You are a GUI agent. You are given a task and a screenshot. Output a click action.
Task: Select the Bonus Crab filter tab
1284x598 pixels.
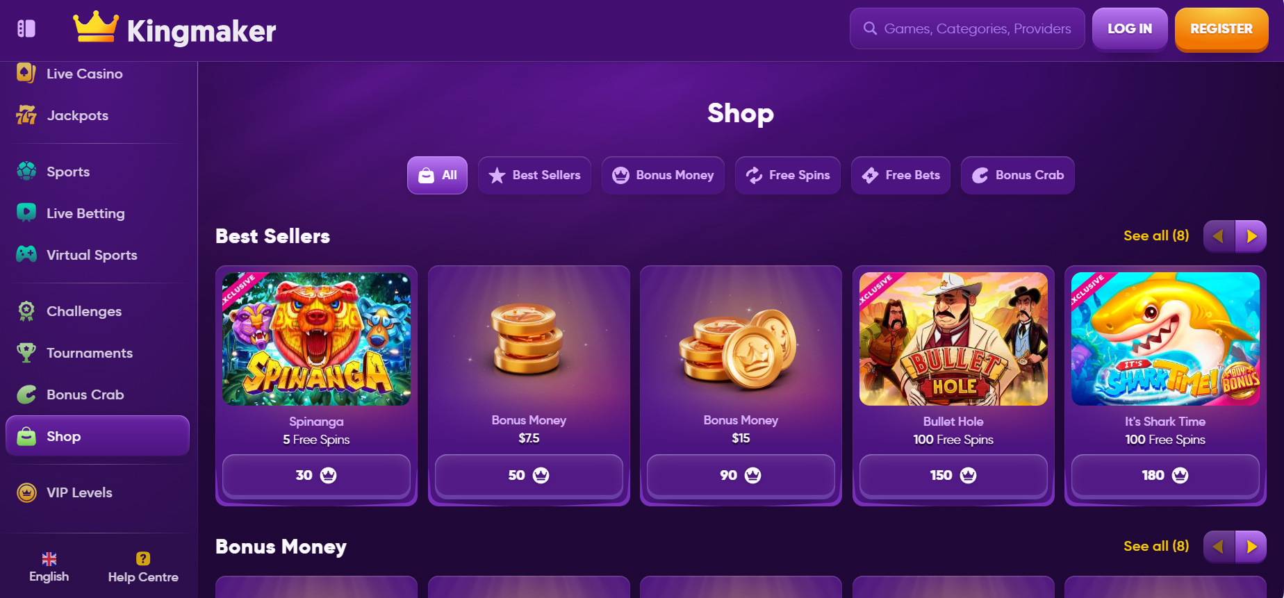[x=1018, y=175]
